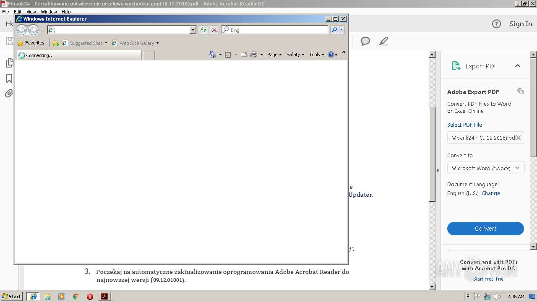Open the View menu in Acrobat Reader
The width and height of the screenshot is (537, 302).
[31, 12]
